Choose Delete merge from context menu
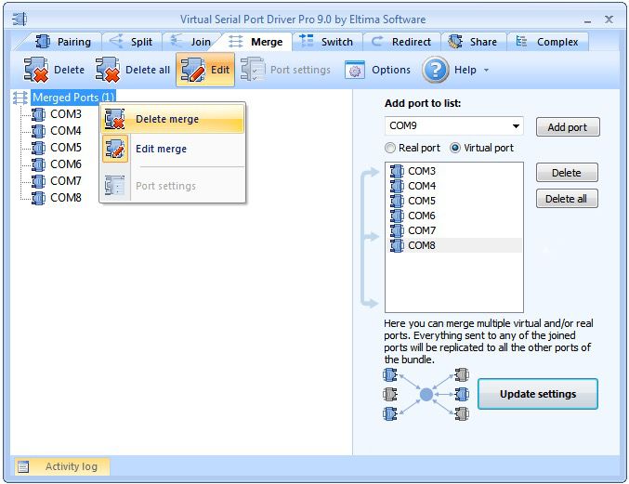 [x=172, y=119]
